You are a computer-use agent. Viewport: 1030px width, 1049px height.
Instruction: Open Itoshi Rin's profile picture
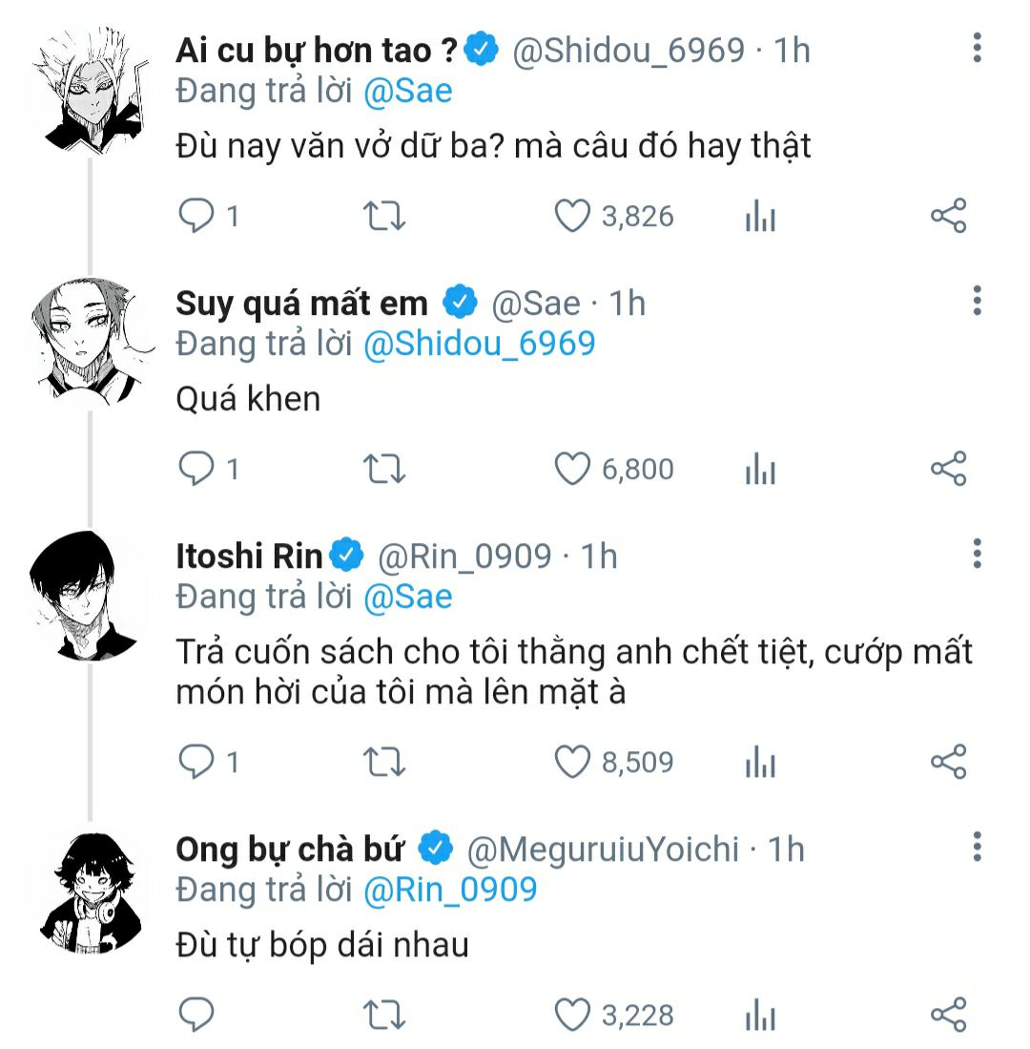[87, 597]
